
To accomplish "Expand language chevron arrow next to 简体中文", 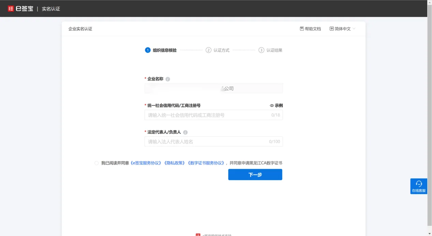I will coord(354,29).
